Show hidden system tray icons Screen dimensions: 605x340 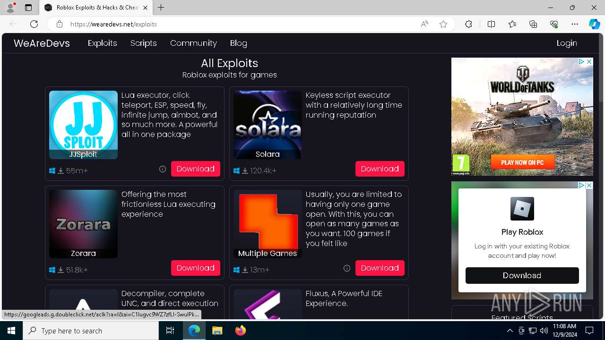(510, 331)
